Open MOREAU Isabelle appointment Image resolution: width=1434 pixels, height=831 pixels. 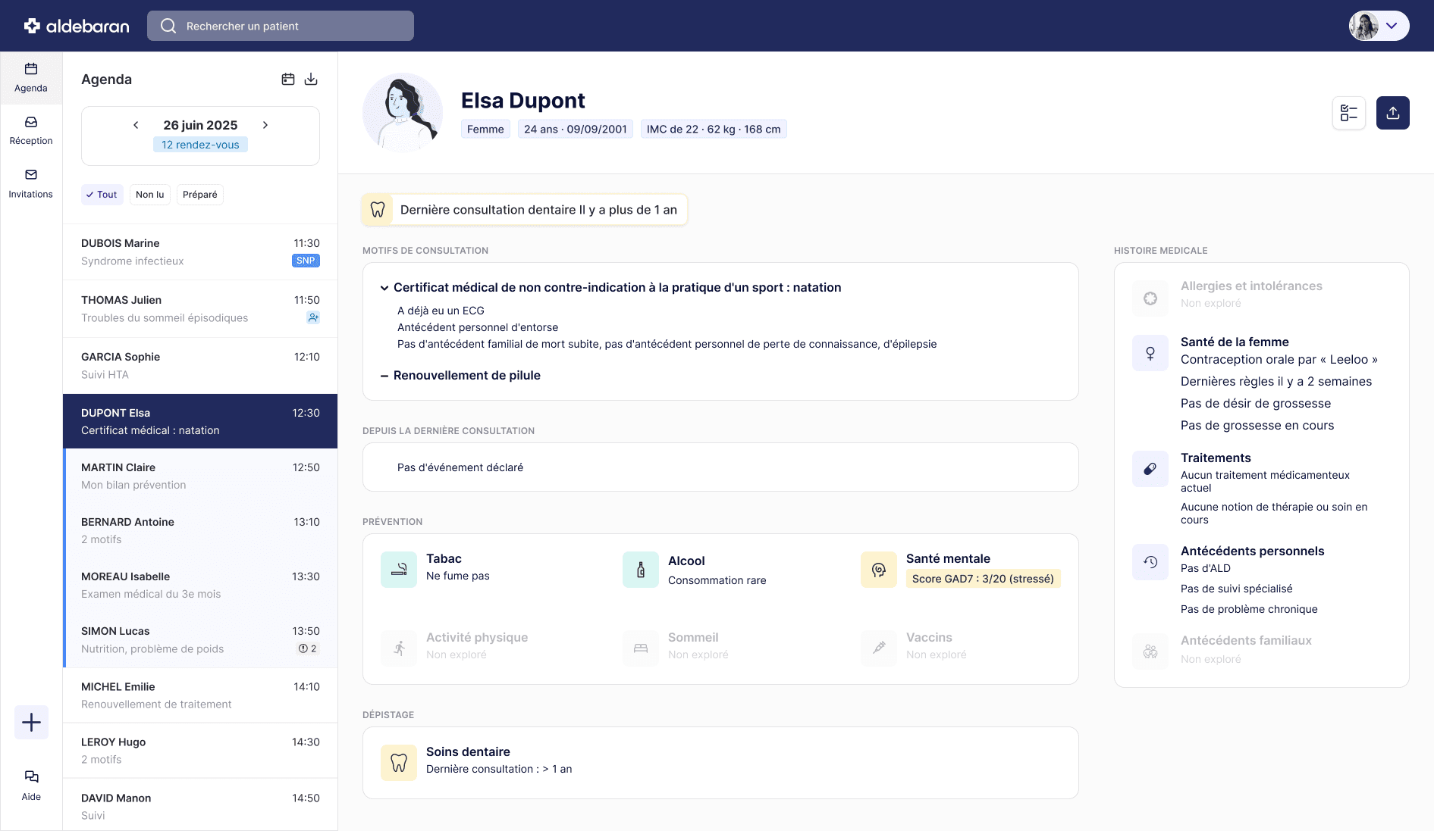(200, 586)
